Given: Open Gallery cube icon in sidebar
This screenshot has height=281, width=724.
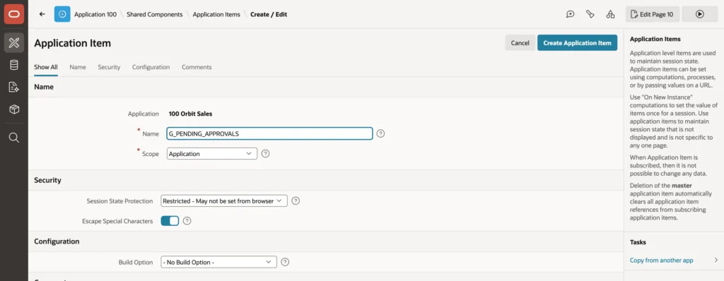Looking at the screenshot, I should point(14,109).
